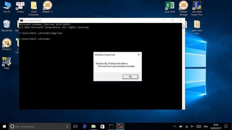The height and width of the screenshot is (130, 232).
Task: Close the Command Prompt window
Action: click(181, 20)
